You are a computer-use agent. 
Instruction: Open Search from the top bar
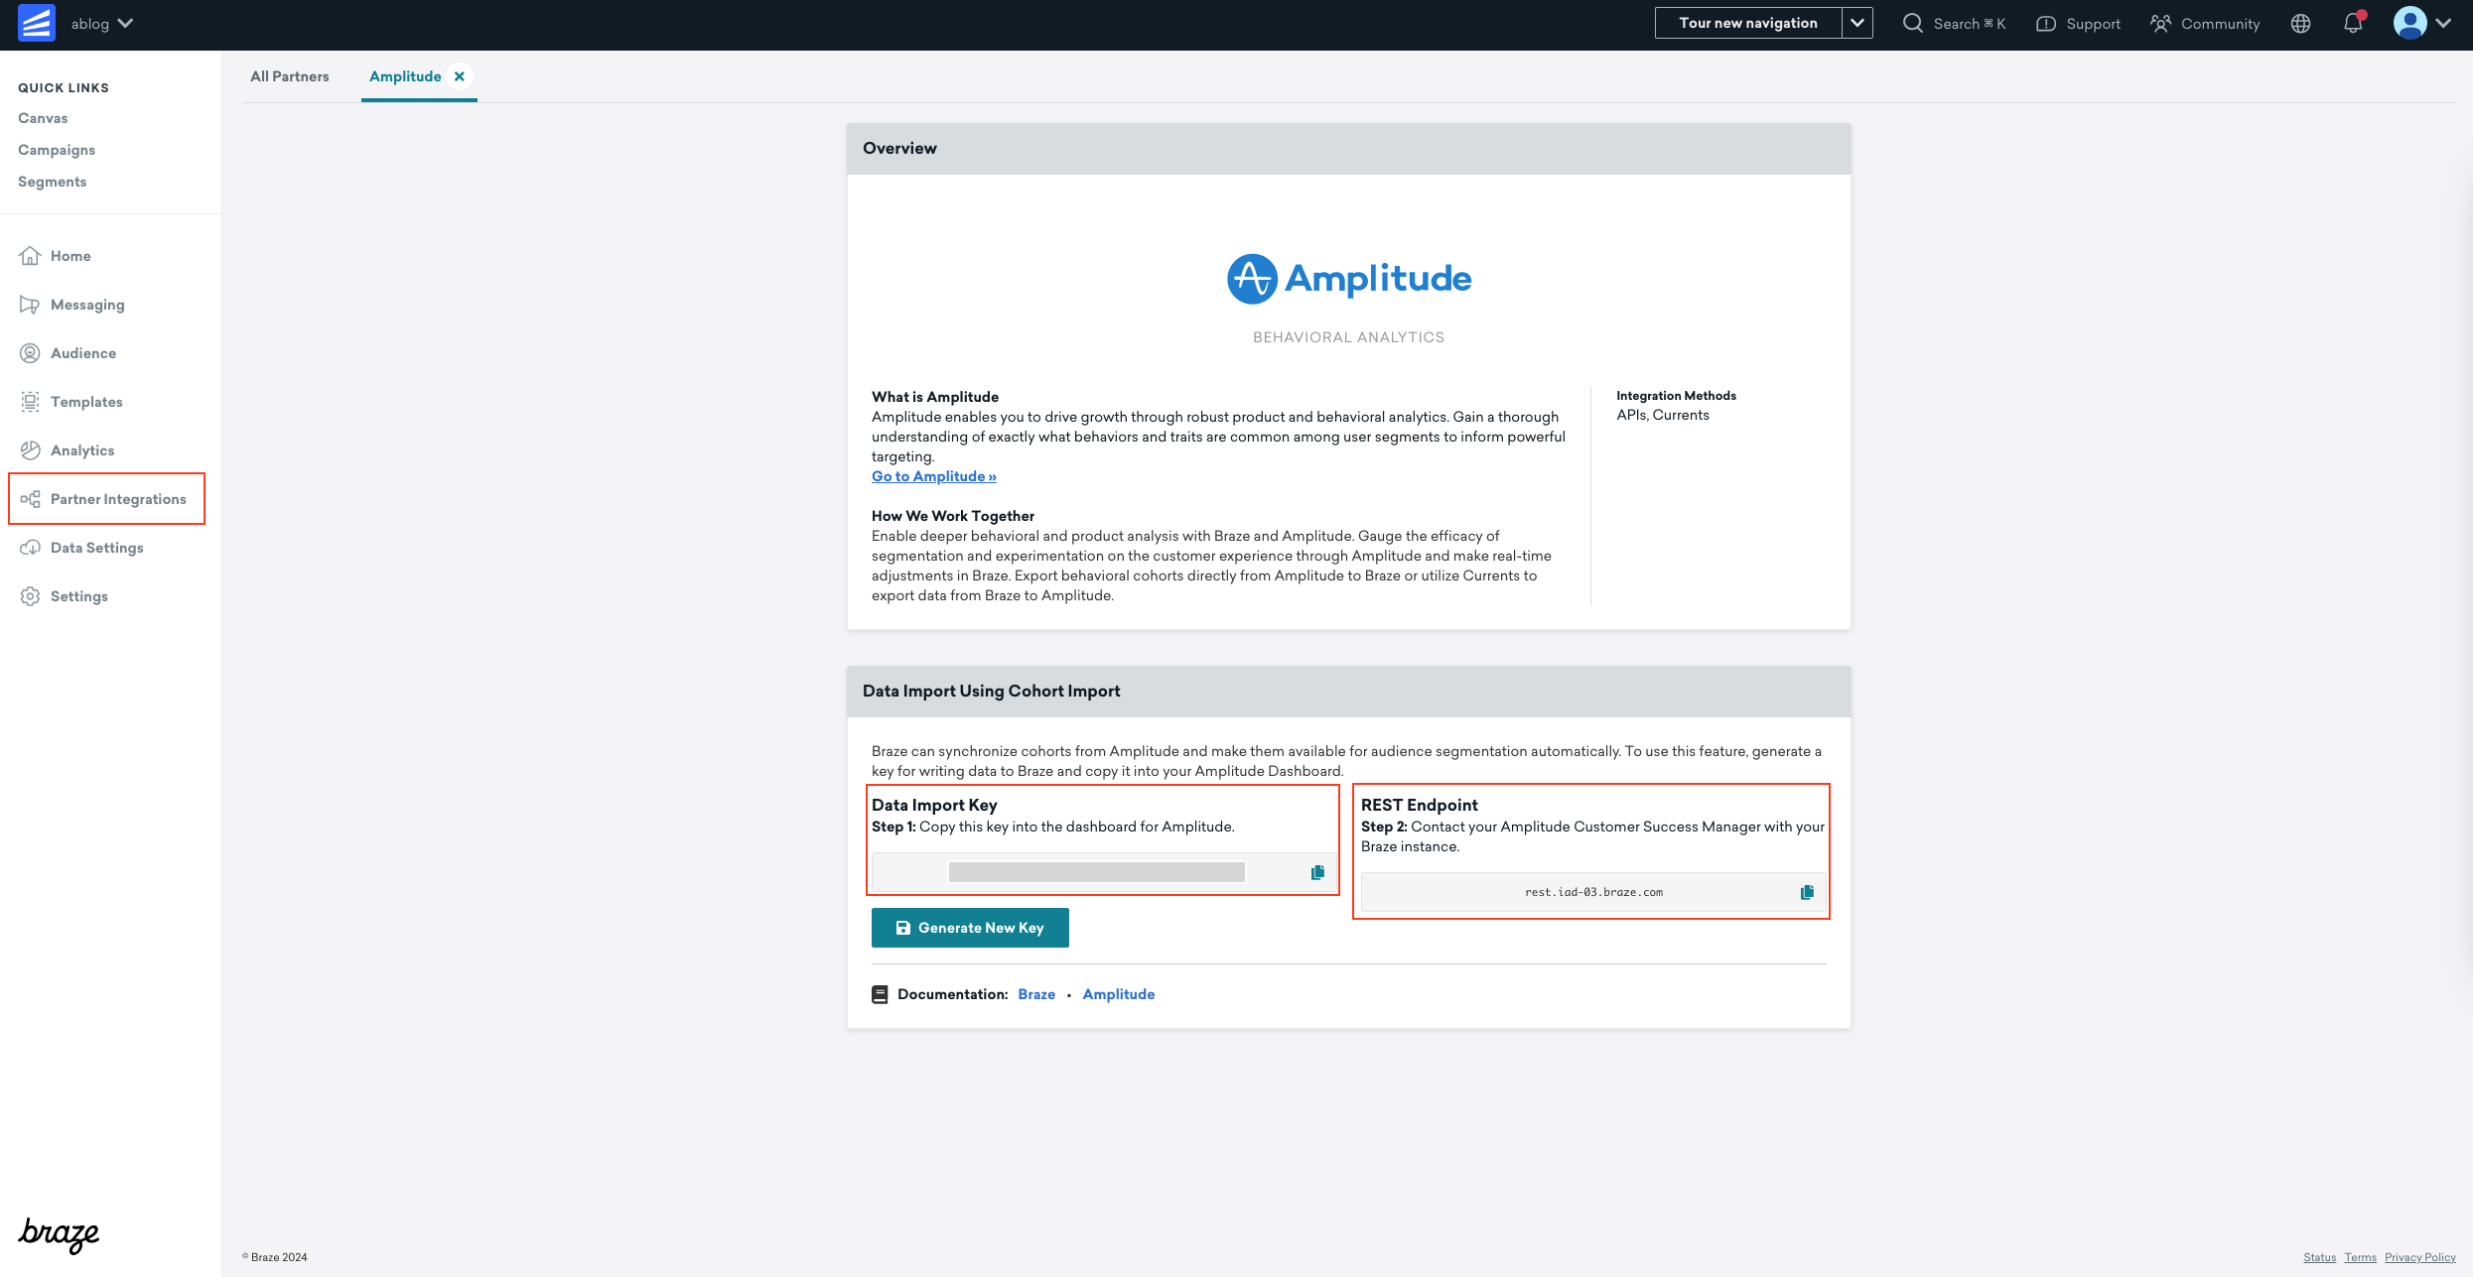(1954, 24)
